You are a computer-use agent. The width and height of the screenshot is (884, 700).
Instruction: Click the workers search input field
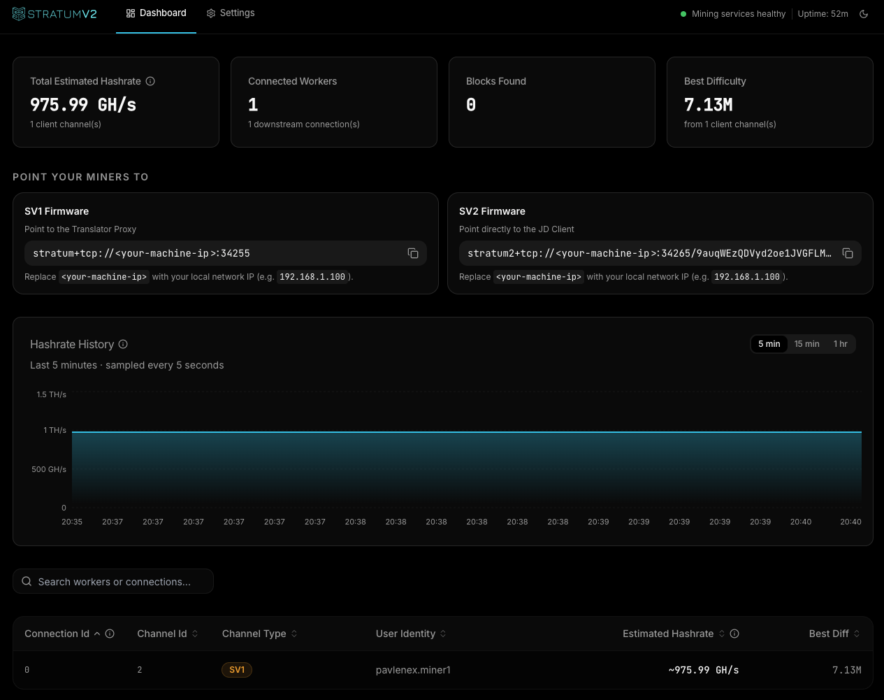coord(113,581)
